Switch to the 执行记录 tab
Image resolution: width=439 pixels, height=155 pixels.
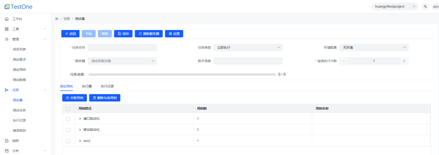click(107, 86)
